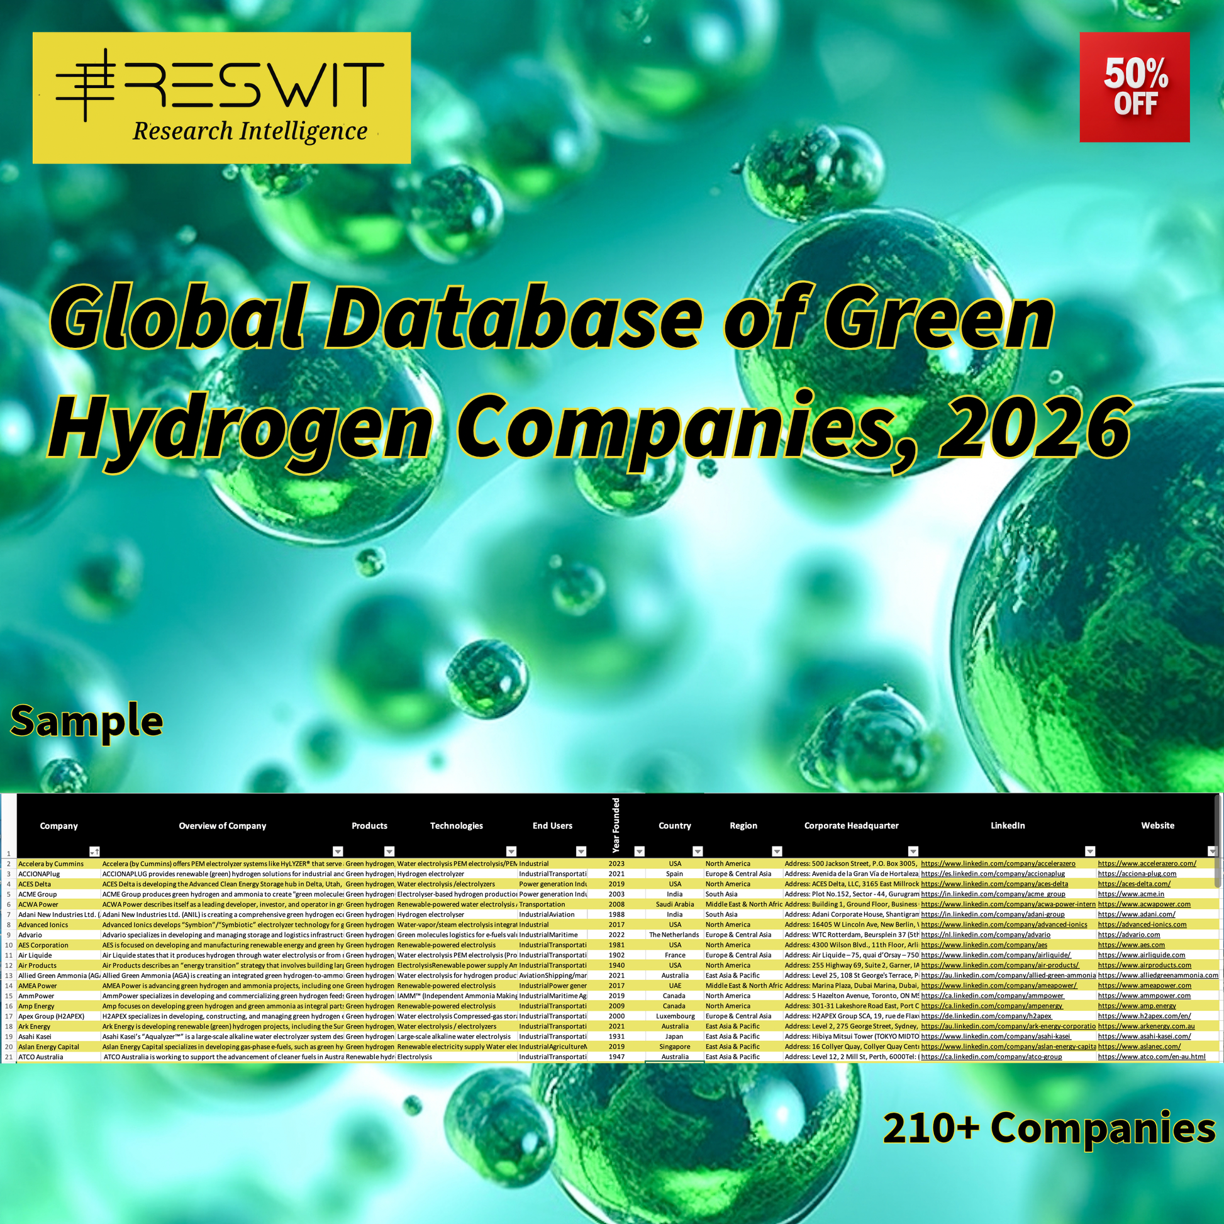Click the Corporate Headquarter filter dropdown
Image resolution: width=1224 pixels, height=1224 pixels.
(x=912, y=852)
